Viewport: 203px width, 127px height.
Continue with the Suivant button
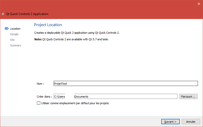[170, 122]
